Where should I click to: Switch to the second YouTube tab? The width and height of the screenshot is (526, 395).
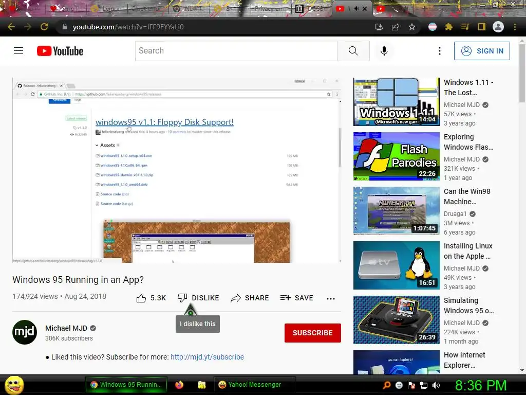pos(392,9)
